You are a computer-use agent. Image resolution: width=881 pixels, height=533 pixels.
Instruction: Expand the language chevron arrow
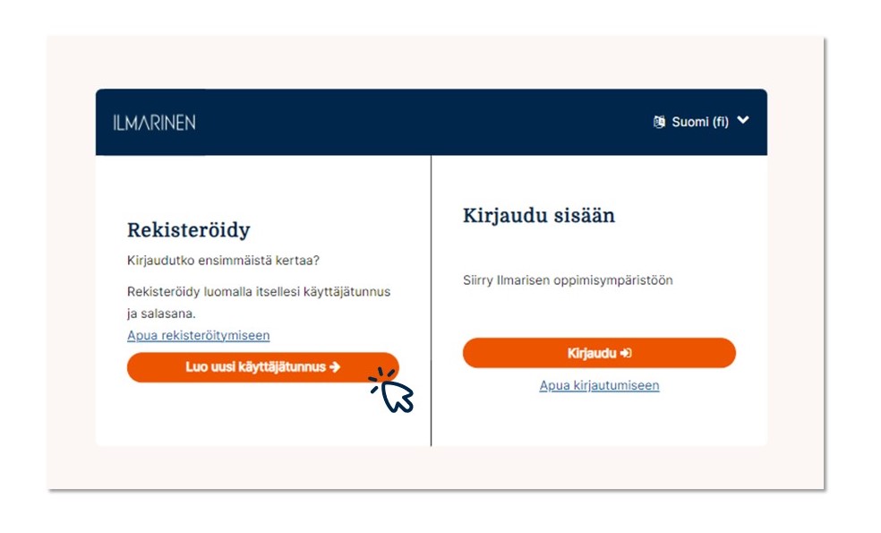point(742,121)
